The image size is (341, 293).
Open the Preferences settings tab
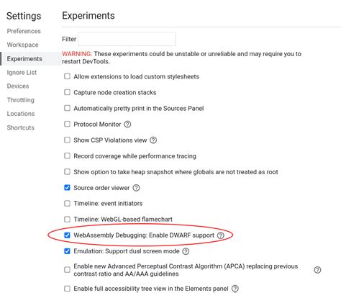click(x=24, y=31)
